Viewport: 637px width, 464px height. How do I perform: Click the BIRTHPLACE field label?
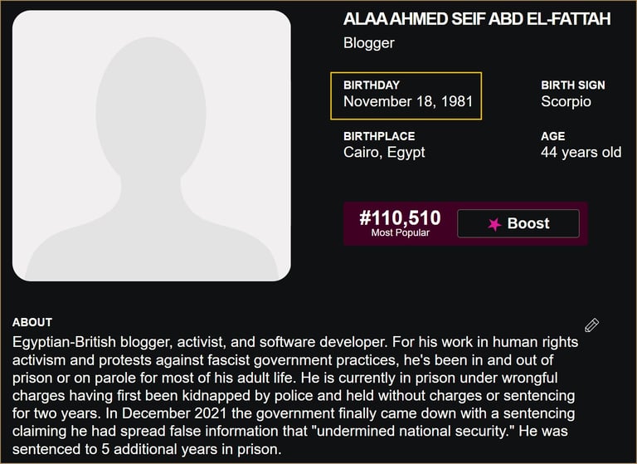tap(378, 136)
